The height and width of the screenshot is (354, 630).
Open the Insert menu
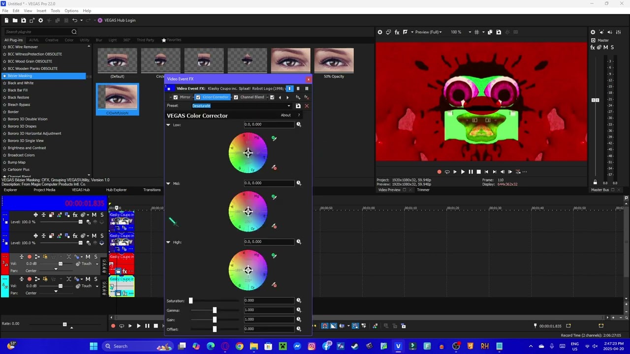[41, 11]
